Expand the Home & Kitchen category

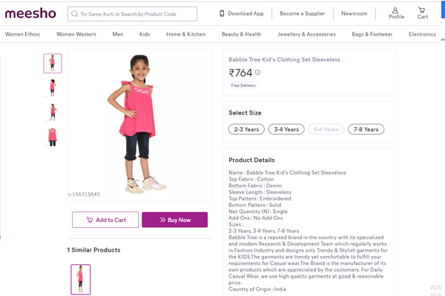click(x=185, y=34)
